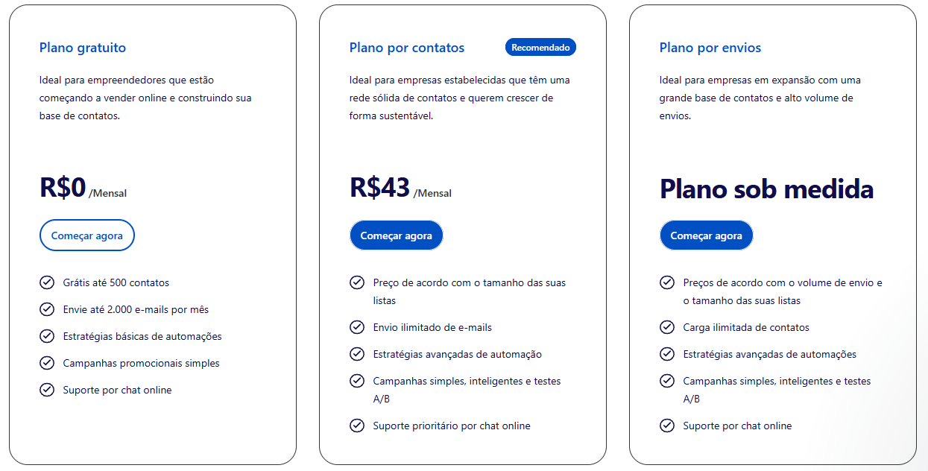Screen dimensions: 928x471
Task: Click Começar agora under Plano sob medida
Action: coord(707,235)
